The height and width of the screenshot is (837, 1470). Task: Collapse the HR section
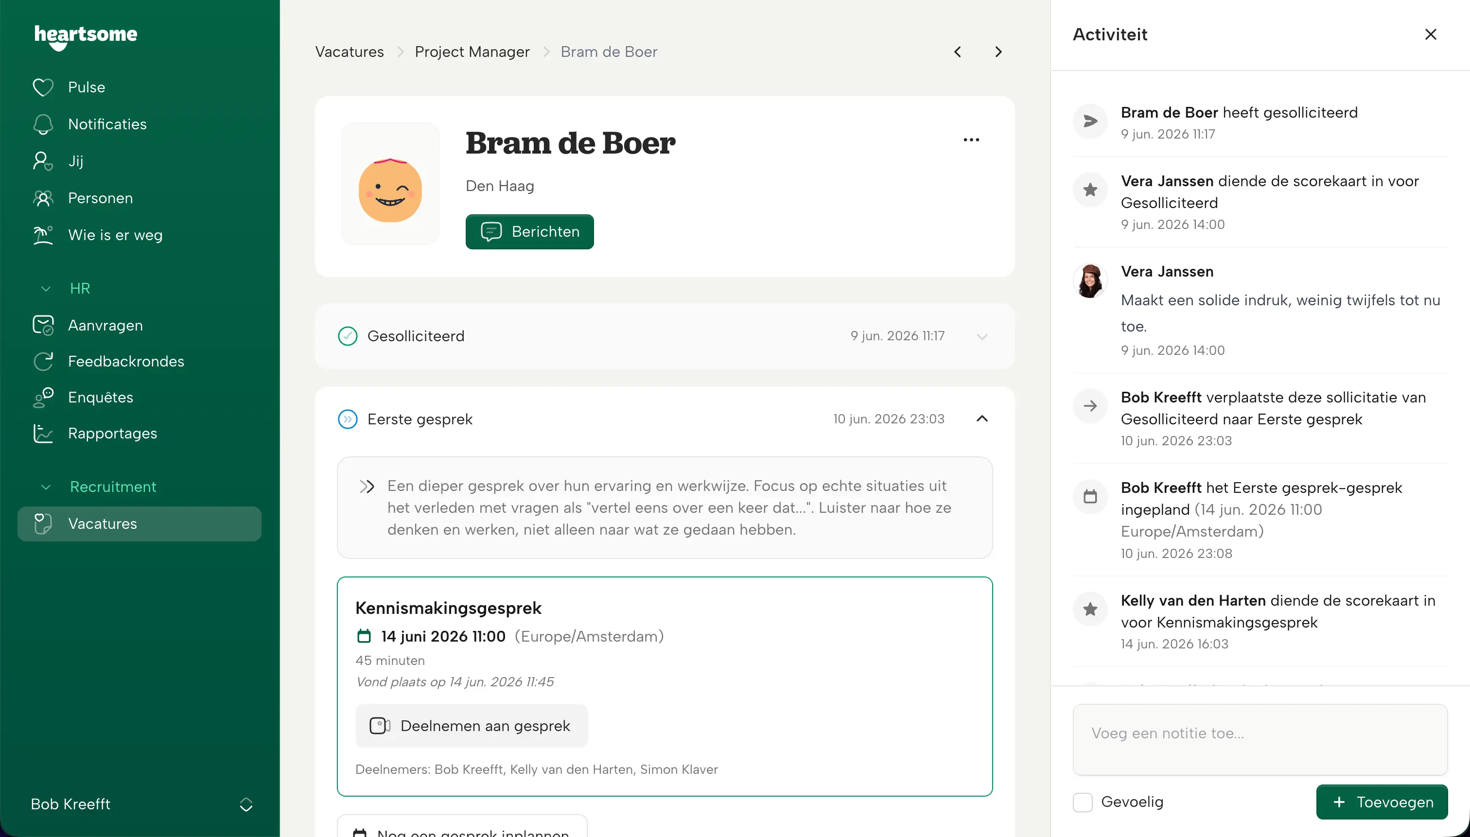tap(46, 289)
